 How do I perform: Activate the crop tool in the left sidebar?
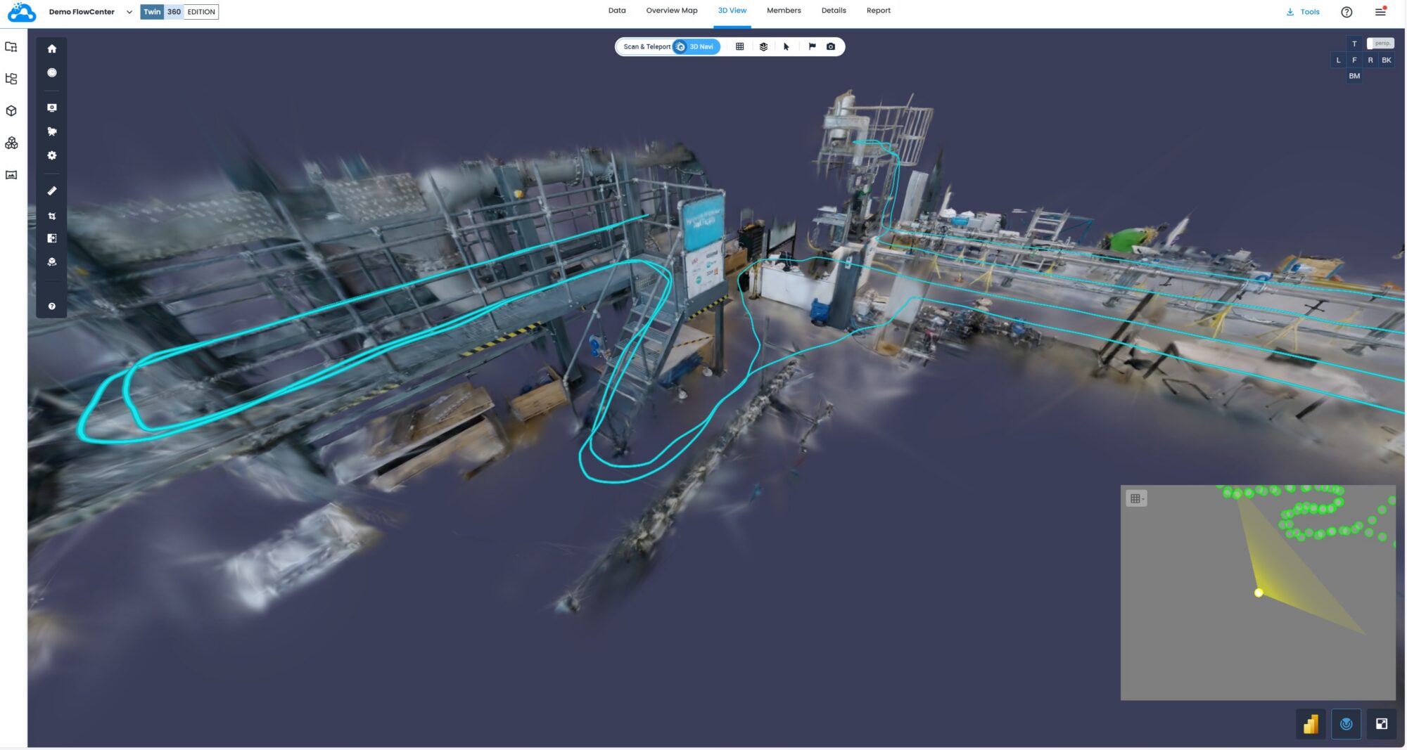click(x=51, y=216)
